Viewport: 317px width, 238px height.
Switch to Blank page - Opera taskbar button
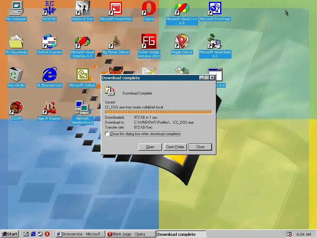[x=131, y=234]
